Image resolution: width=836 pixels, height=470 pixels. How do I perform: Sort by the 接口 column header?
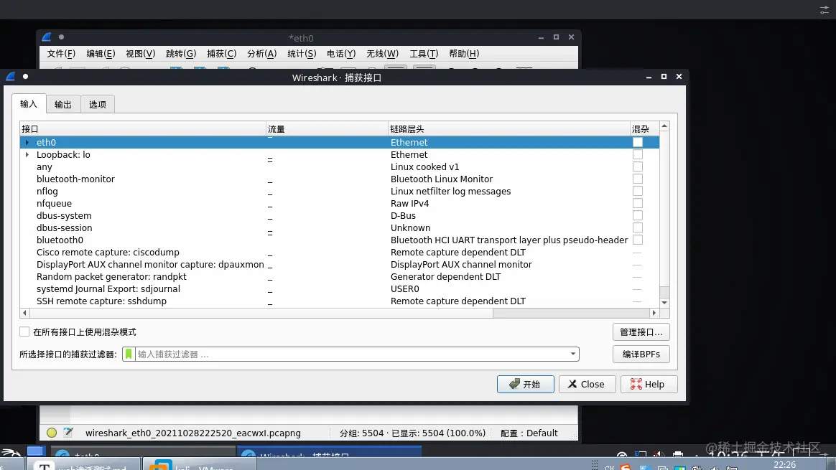click(x=143, y=129)
